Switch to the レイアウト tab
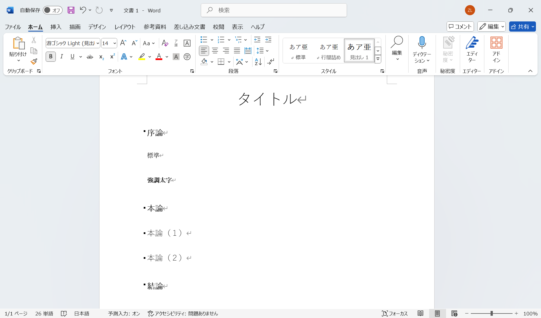Viewport: 541px width, 318px height. tap(125, 27)
